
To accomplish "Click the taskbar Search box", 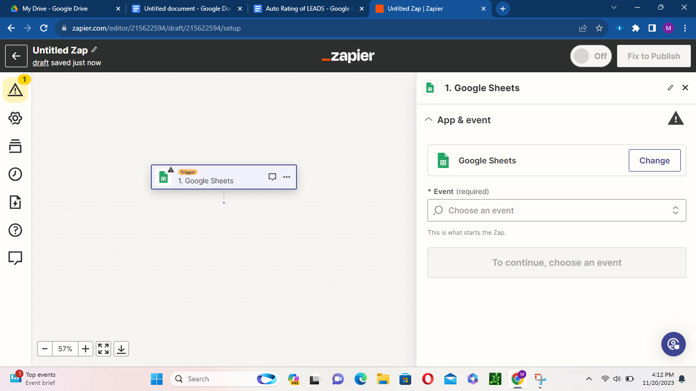I will (x=225, y=379).
